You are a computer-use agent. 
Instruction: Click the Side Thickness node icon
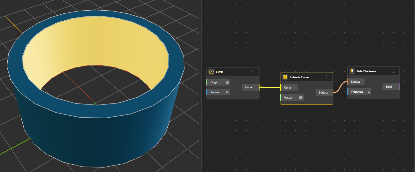352,71
